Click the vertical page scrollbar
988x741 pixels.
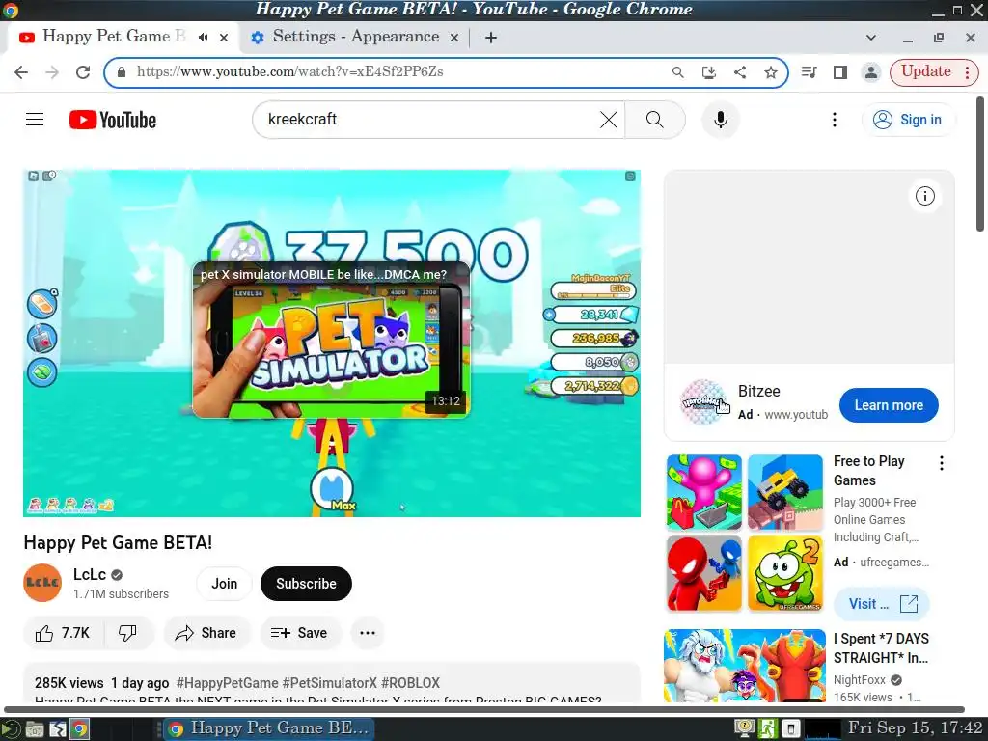click(980, 164)
